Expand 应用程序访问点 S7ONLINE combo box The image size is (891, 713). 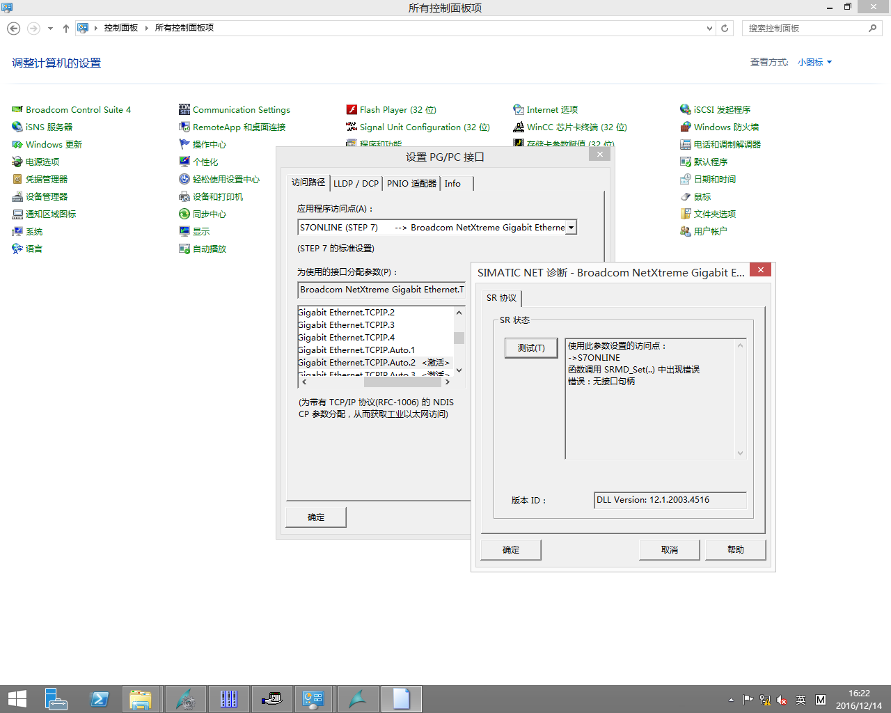tap(571, 228)
